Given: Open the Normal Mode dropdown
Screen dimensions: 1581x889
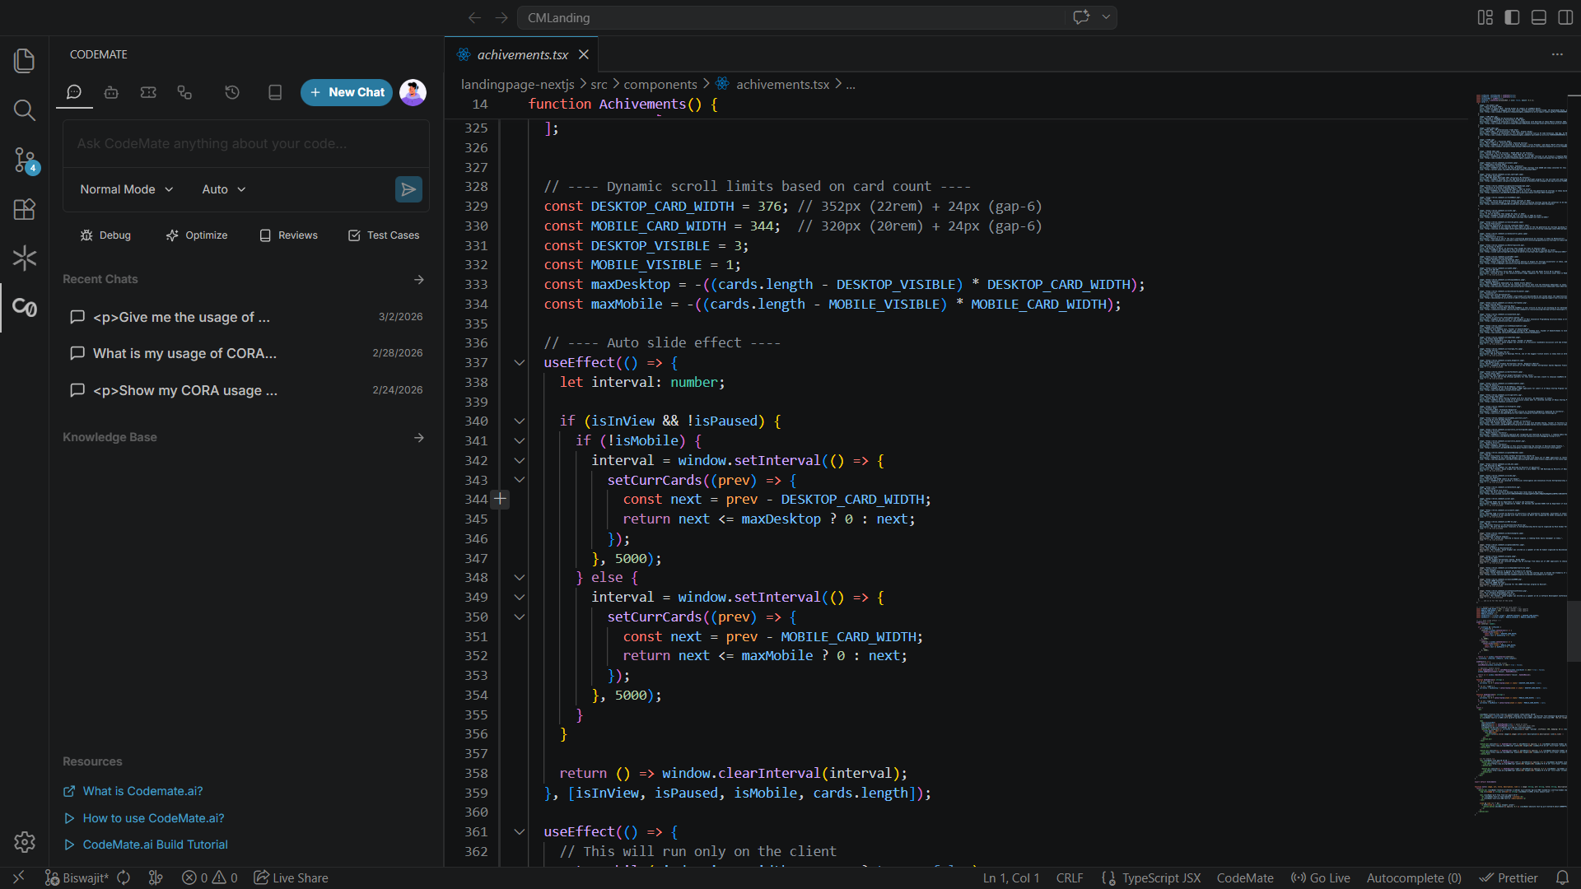Looking at the screenshot, I should tap(126, 189).
